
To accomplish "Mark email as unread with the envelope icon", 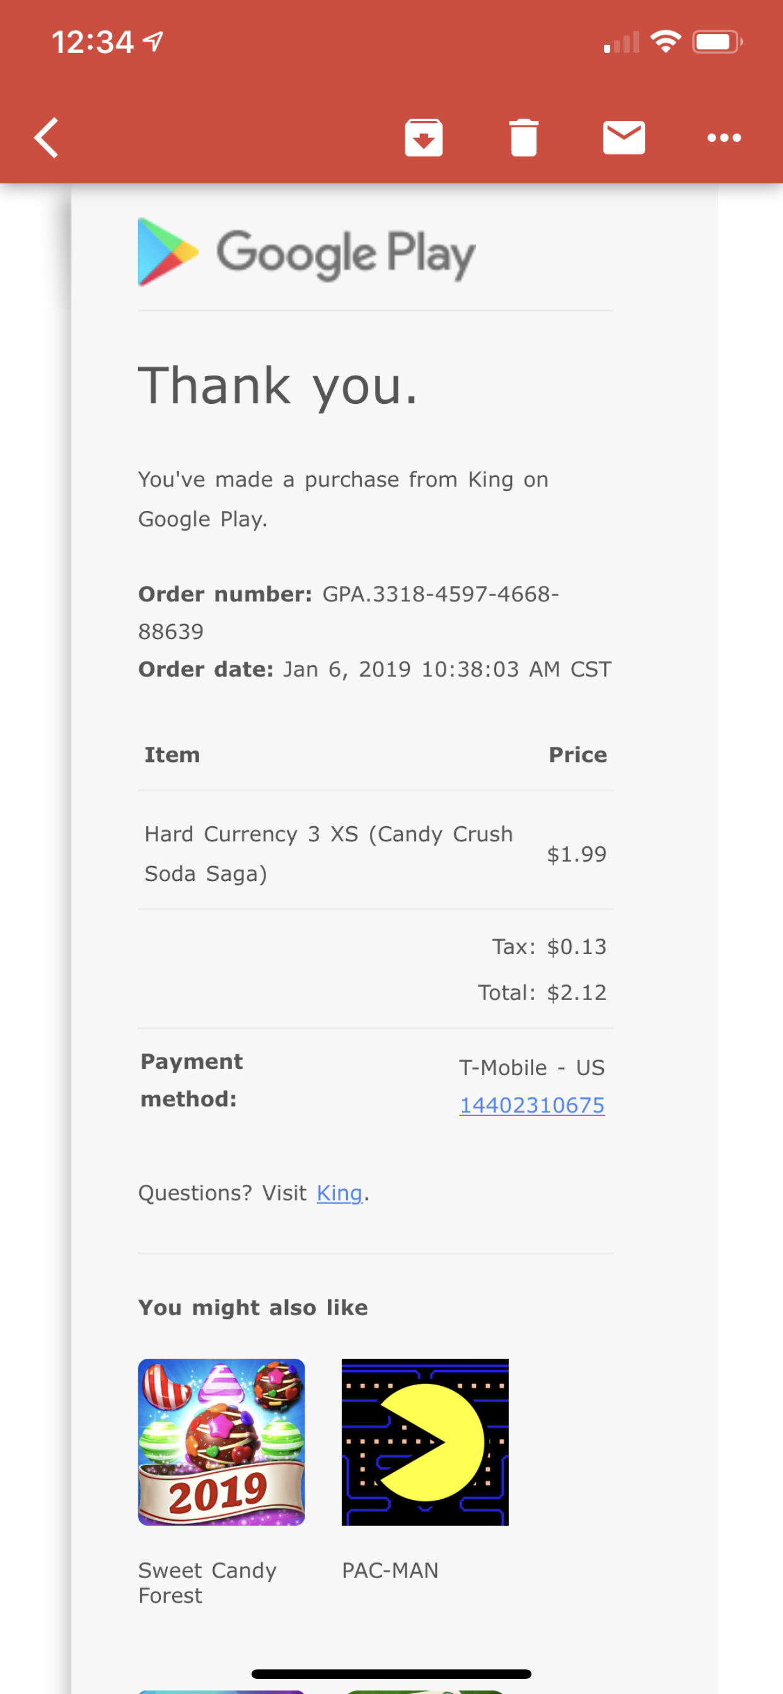I will [x=623, y=138].
